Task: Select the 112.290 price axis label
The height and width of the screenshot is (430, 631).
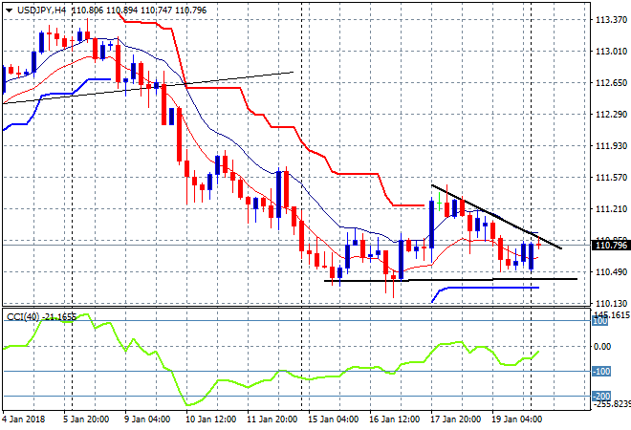Action: (x=611, y=115)
